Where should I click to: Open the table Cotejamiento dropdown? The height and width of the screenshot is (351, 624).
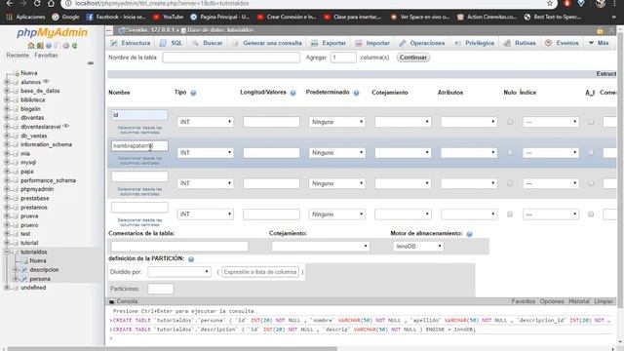[321, 247]
